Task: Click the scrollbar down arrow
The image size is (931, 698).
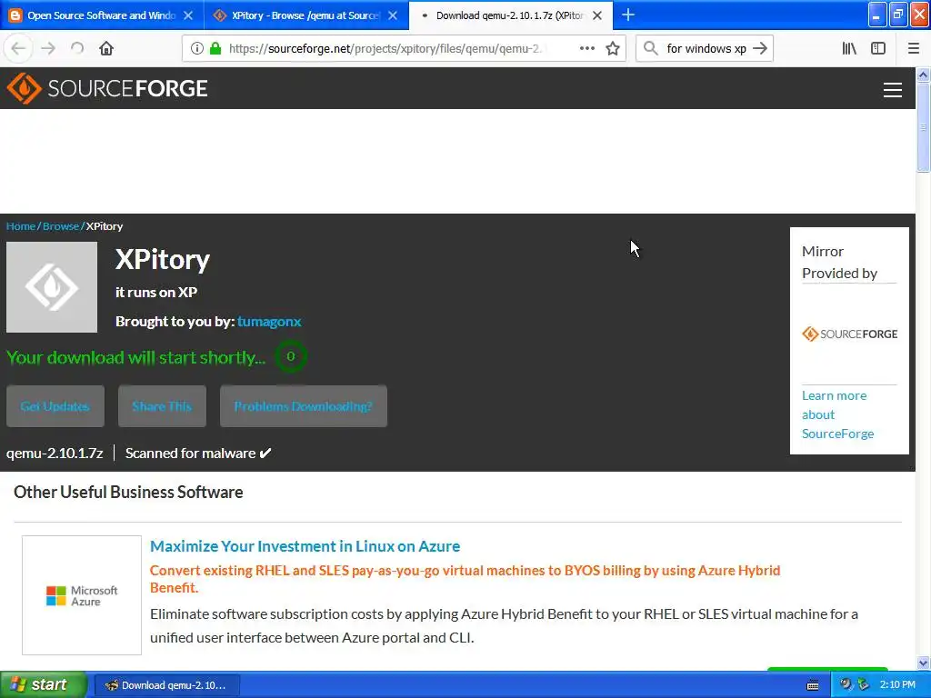Action: pos(923,663)
